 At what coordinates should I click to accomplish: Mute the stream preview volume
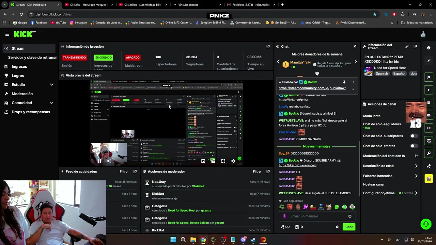coord(109,161)
